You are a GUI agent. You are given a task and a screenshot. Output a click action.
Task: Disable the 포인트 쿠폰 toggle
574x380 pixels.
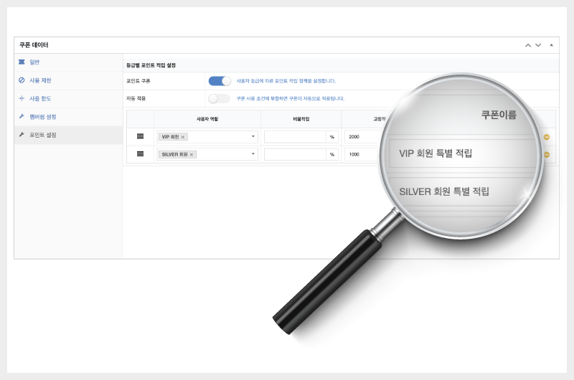(x=220, y=81)
